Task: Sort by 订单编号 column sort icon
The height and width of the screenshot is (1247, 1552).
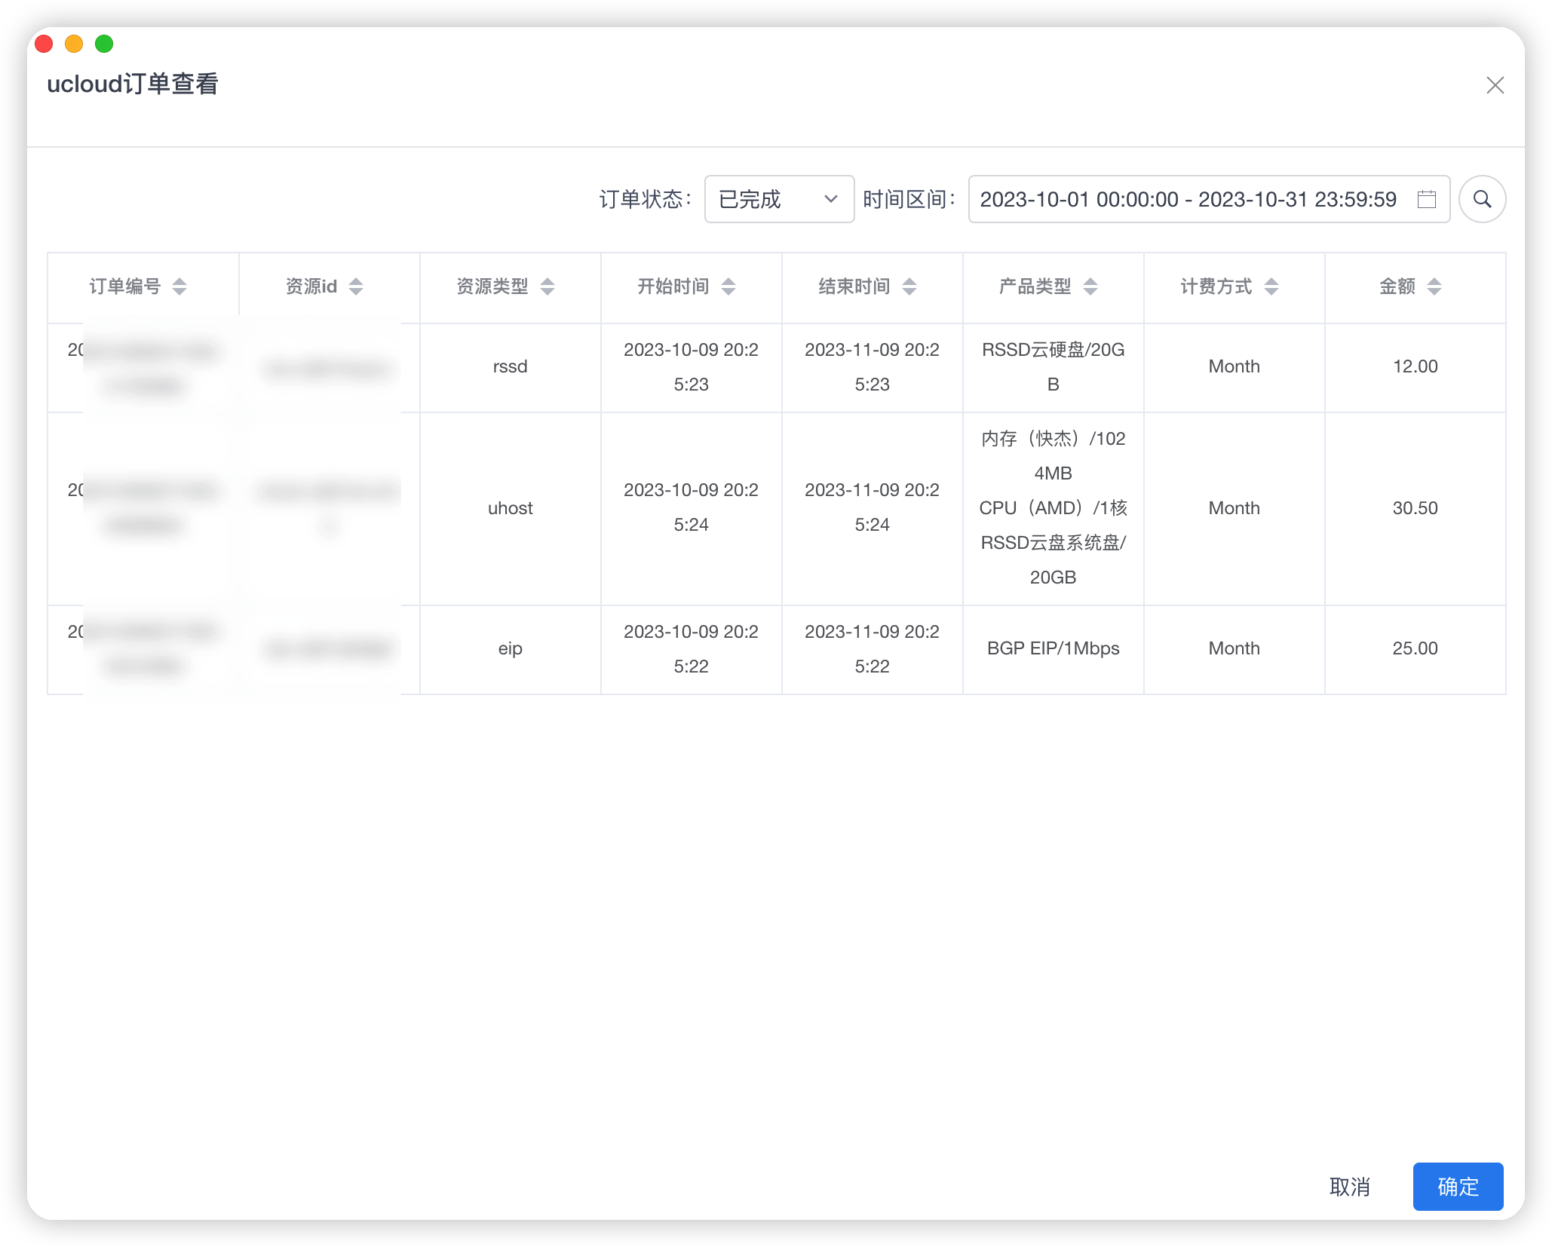Action: coord(179,286)
